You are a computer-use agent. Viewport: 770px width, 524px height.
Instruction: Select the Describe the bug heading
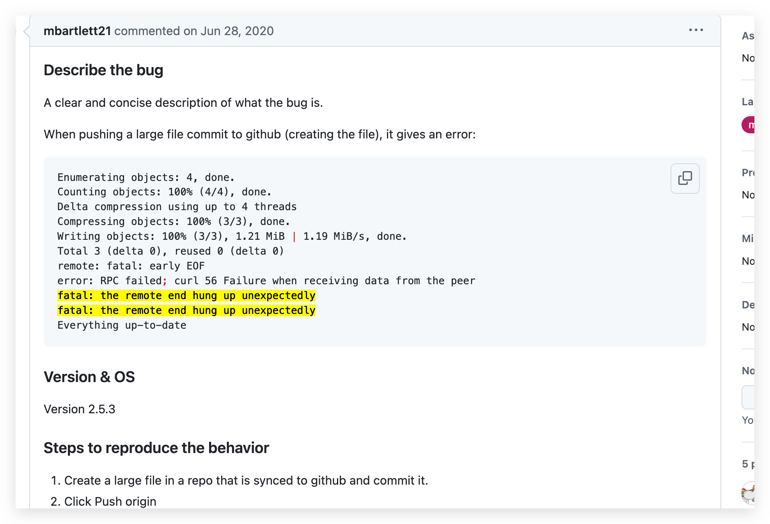pos(103,70)
